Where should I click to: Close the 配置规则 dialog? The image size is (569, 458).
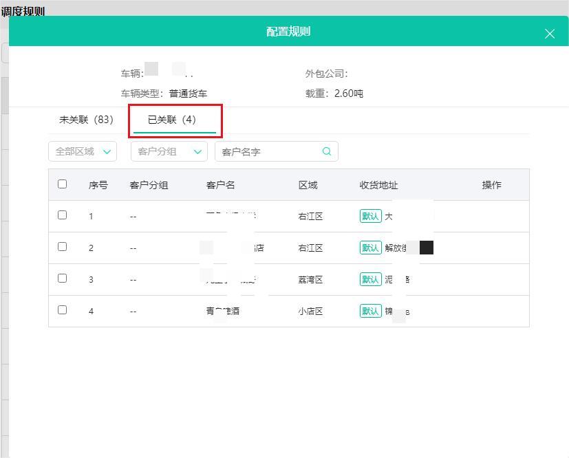coord(549,33)
